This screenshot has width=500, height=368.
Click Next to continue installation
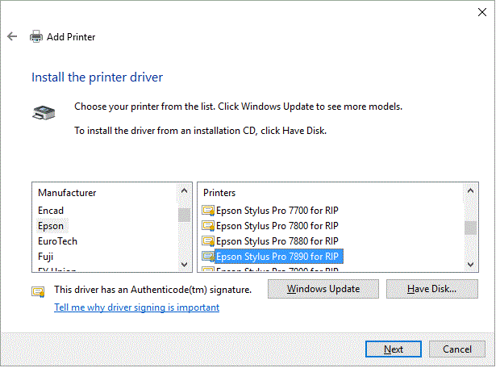tap(393, 349)
